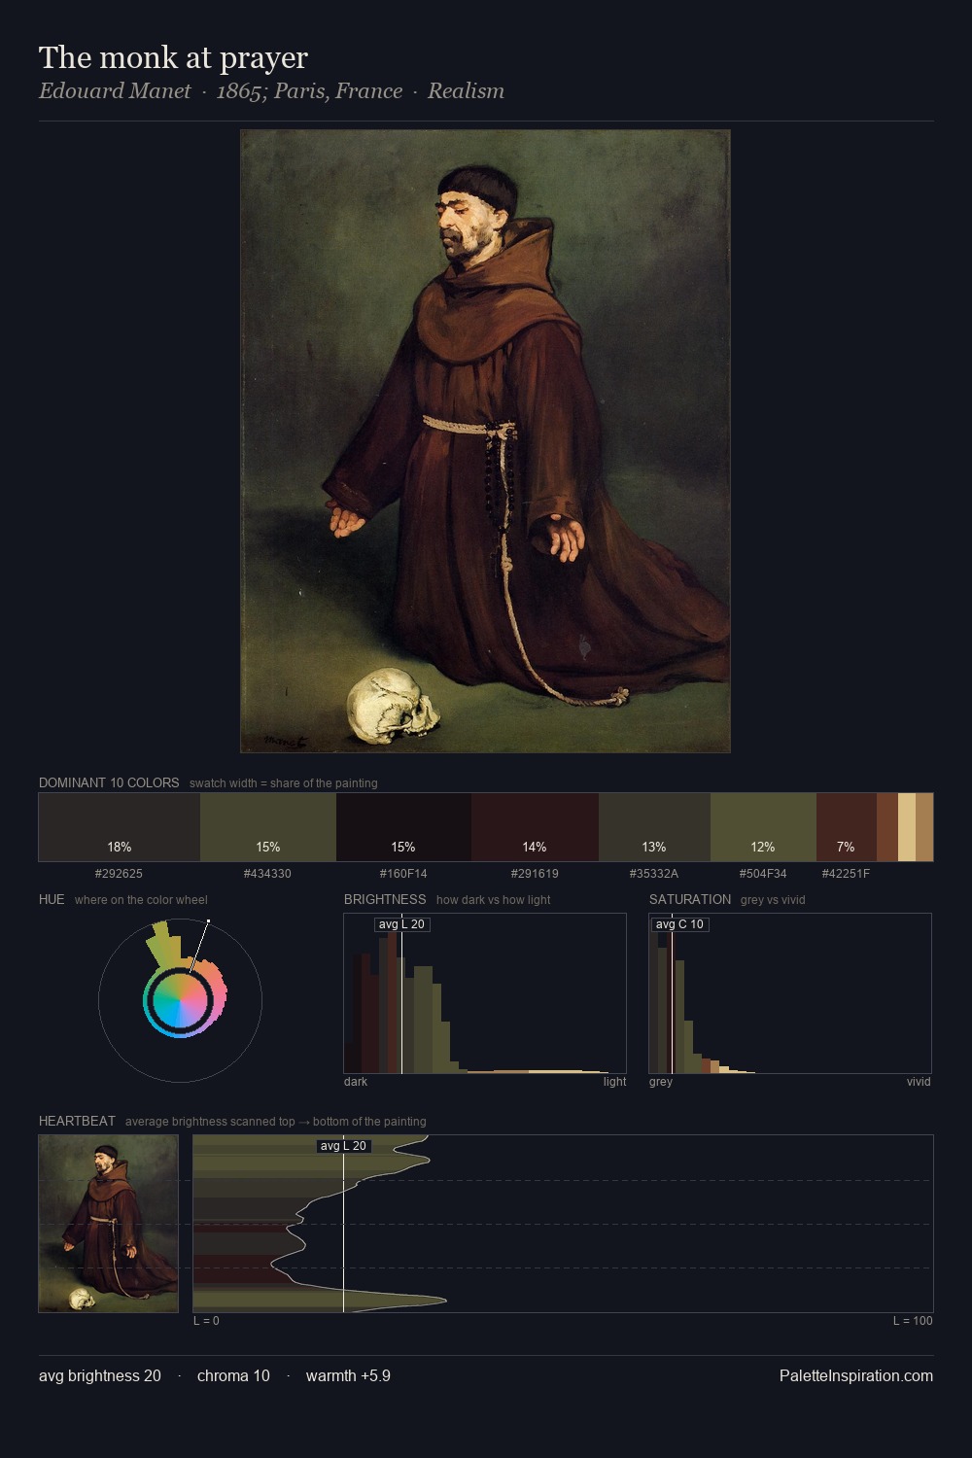
Task: Click the 'avg L 20' label in Heartbeat chart
Action: (x=344, y=1146)
